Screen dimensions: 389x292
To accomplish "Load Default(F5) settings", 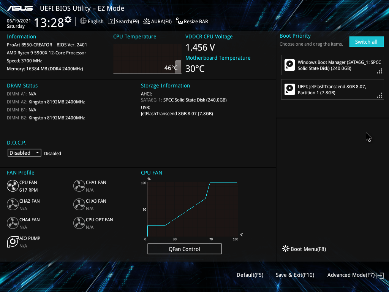I will (250, 275).
